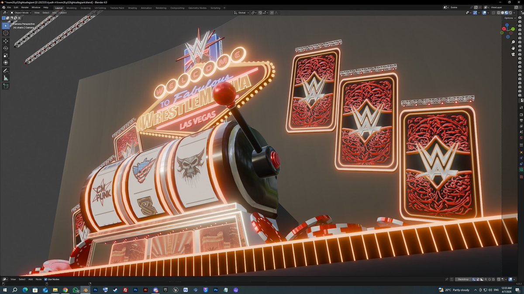This screenshot has width=524, height=294.
Task: Switch to solid viewport shading
Action: click(x=503, y=13)
